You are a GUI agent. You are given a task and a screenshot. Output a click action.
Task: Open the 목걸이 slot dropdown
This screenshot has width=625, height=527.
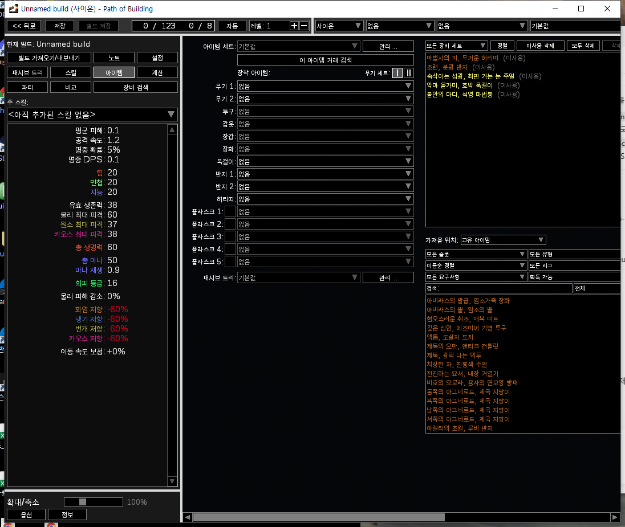(x=325, y=161)
